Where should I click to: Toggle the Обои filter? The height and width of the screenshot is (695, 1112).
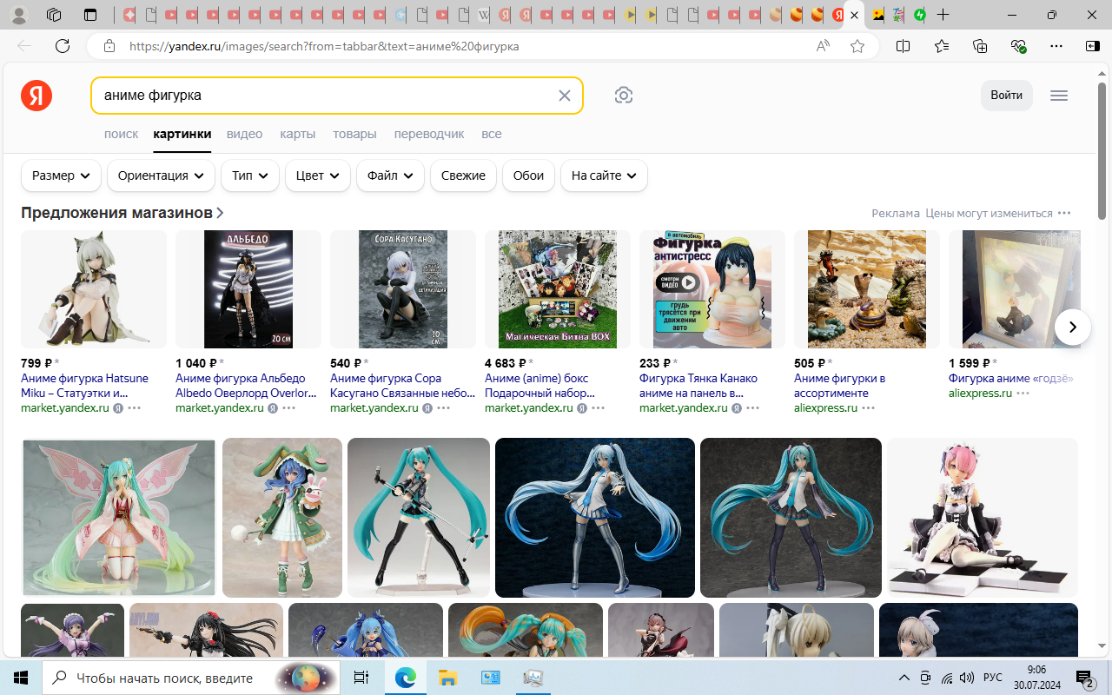pyautogui.click(x=528, y=175)
